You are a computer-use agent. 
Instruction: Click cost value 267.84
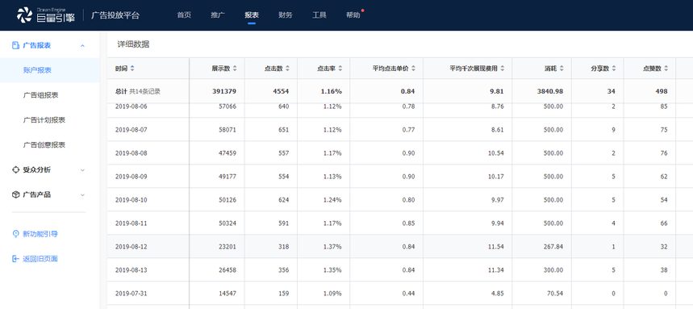point(553,247)
